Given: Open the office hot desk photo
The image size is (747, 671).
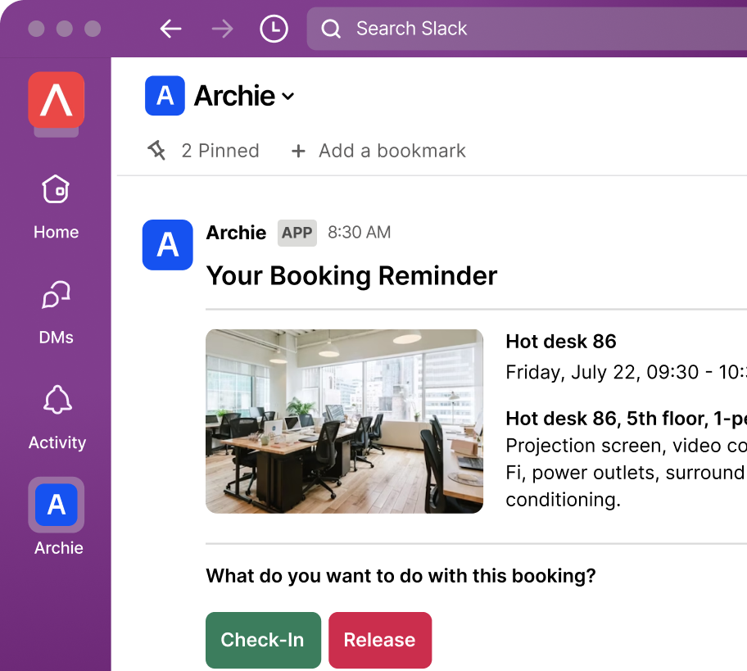Looking at the screenshot, I should coord(344,421).
